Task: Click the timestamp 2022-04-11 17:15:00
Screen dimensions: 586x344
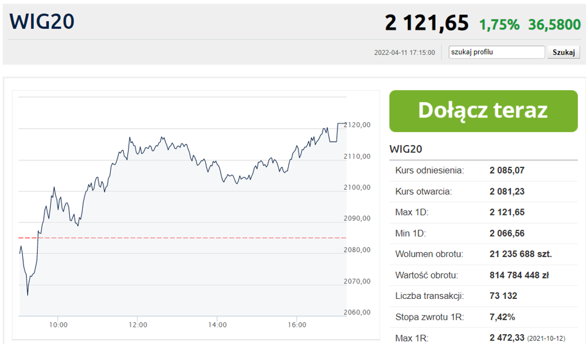Action: (404, 52)
